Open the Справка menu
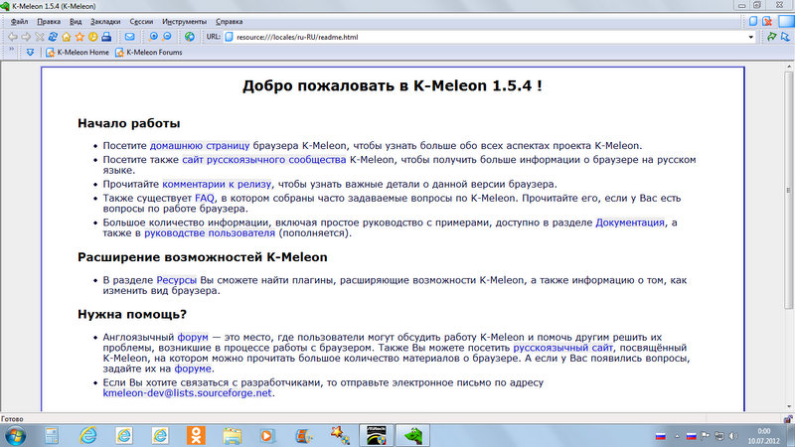This screenshot has height=447, width=795. (x=230, y=22)
